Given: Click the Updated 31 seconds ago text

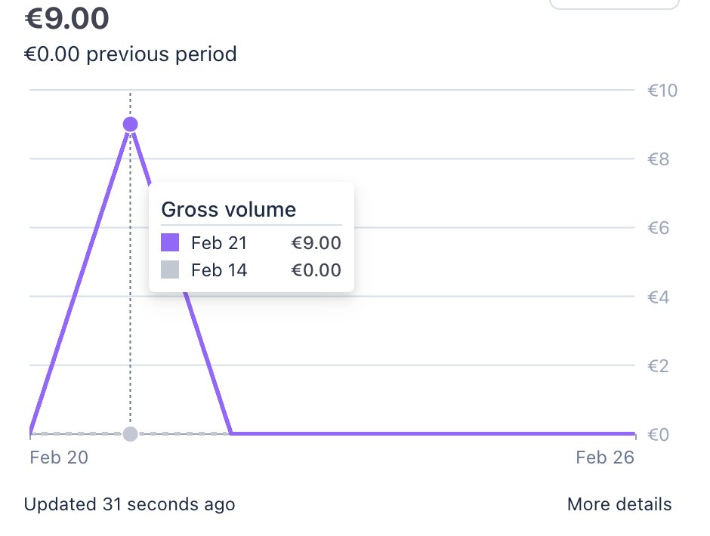Looking at the screenshot, I should click(129, 504).
